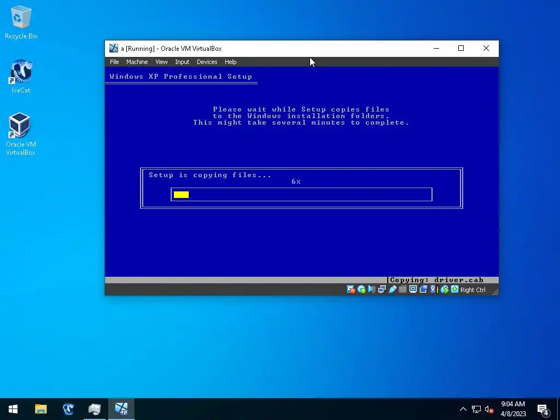Click the 'Copying: driver.cab' status text
560x420 pixels.
coord(436,280)
